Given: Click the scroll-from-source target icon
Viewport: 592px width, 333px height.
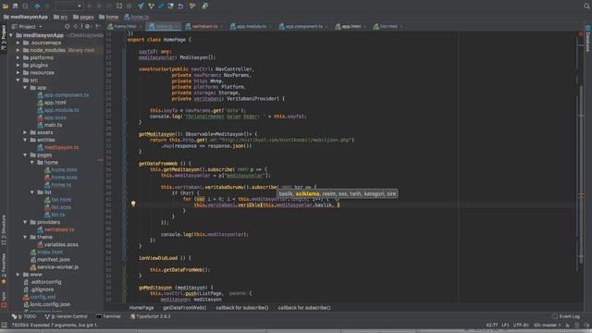Looking at the screenshot, I should [68, 27].
